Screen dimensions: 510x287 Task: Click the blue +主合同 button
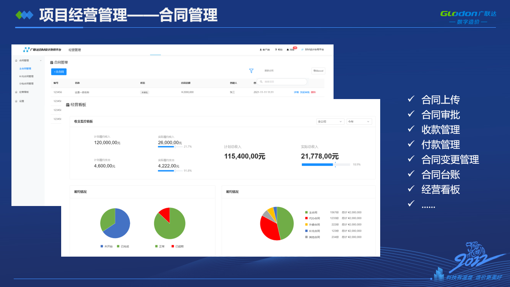point(59,71)
